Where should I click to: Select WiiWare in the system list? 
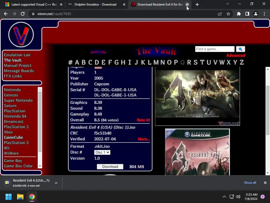pyautogui.click(x=11, y=153)
